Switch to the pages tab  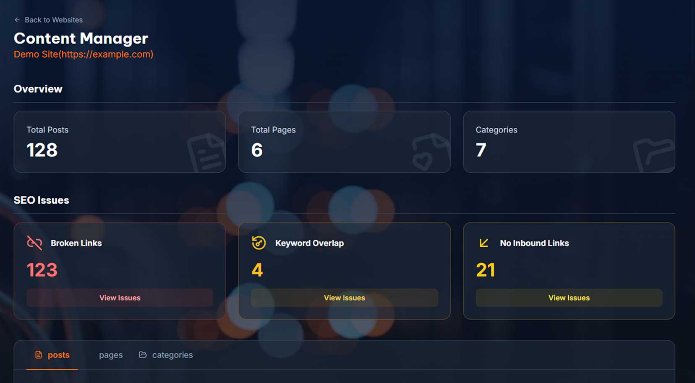point(110,355)
